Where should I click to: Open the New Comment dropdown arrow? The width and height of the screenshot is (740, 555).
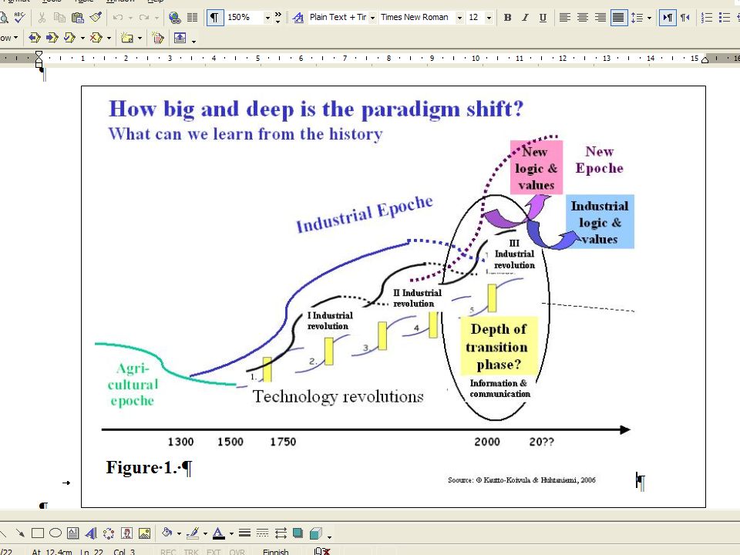[x=140, y=39]
